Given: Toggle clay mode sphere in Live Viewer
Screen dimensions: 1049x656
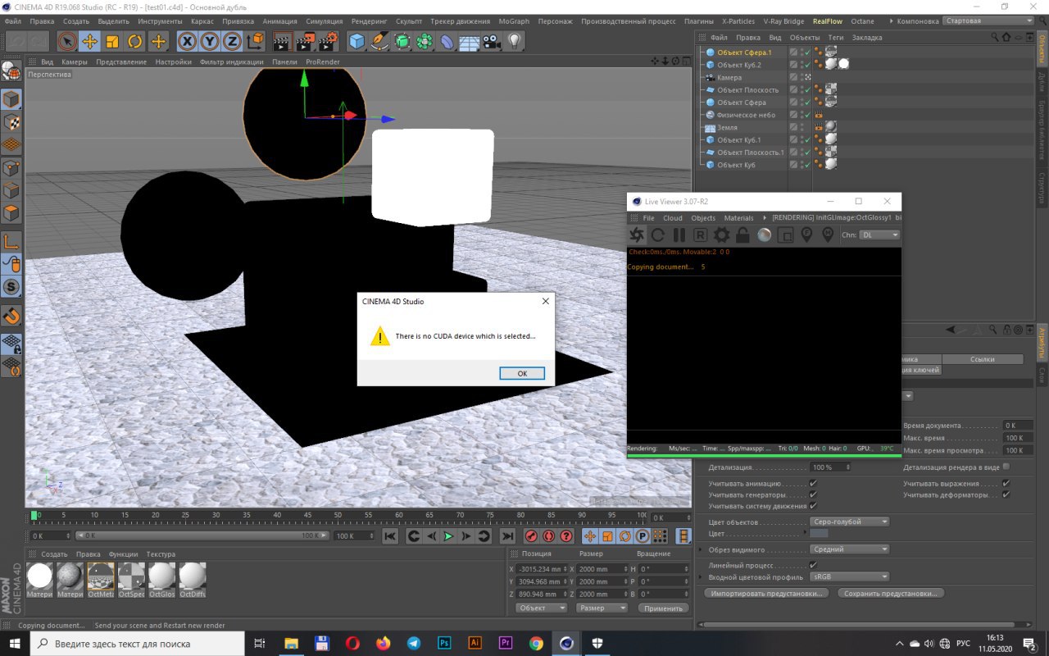Looking at the screenshot, I should click(765, 235).
